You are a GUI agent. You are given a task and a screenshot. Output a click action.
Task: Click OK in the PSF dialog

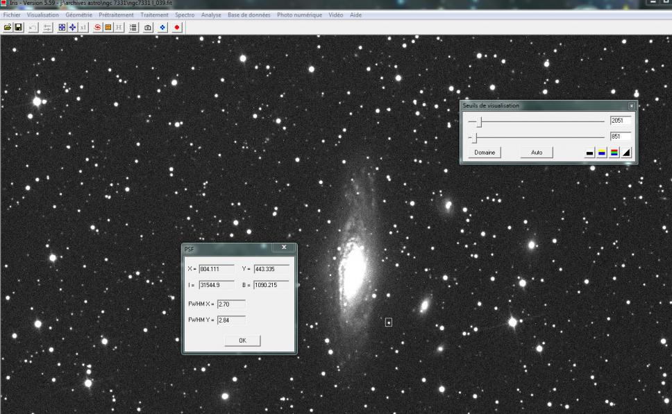(x=242, y=340)
